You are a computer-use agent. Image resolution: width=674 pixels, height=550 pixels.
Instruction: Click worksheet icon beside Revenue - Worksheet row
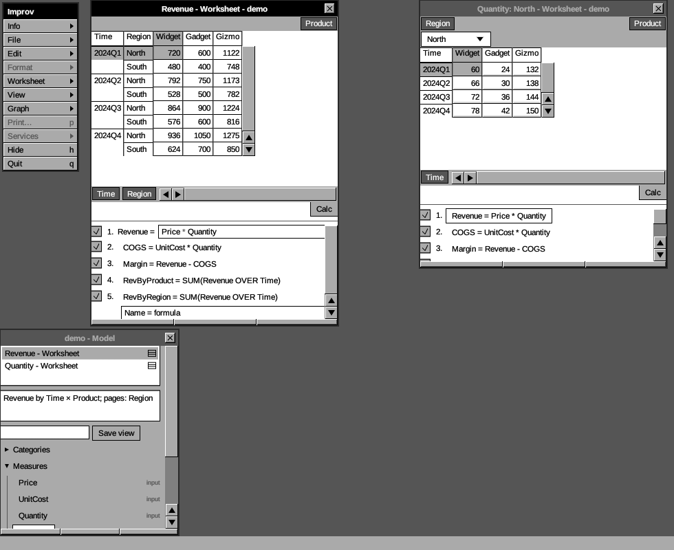point(152,353)
